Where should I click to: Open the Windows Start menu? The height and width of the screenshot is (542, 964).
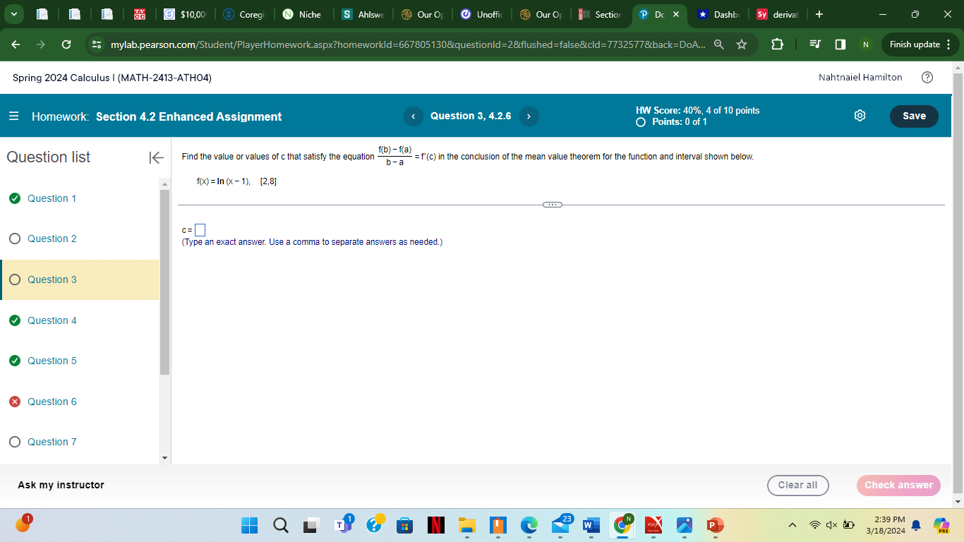pos(250,525)
